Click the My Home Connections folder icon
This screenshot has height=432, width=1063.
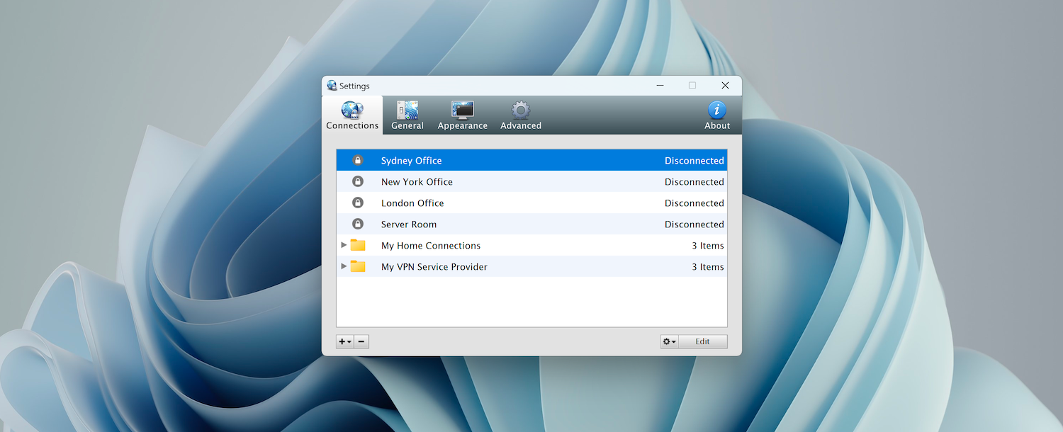tap(358, 246)
